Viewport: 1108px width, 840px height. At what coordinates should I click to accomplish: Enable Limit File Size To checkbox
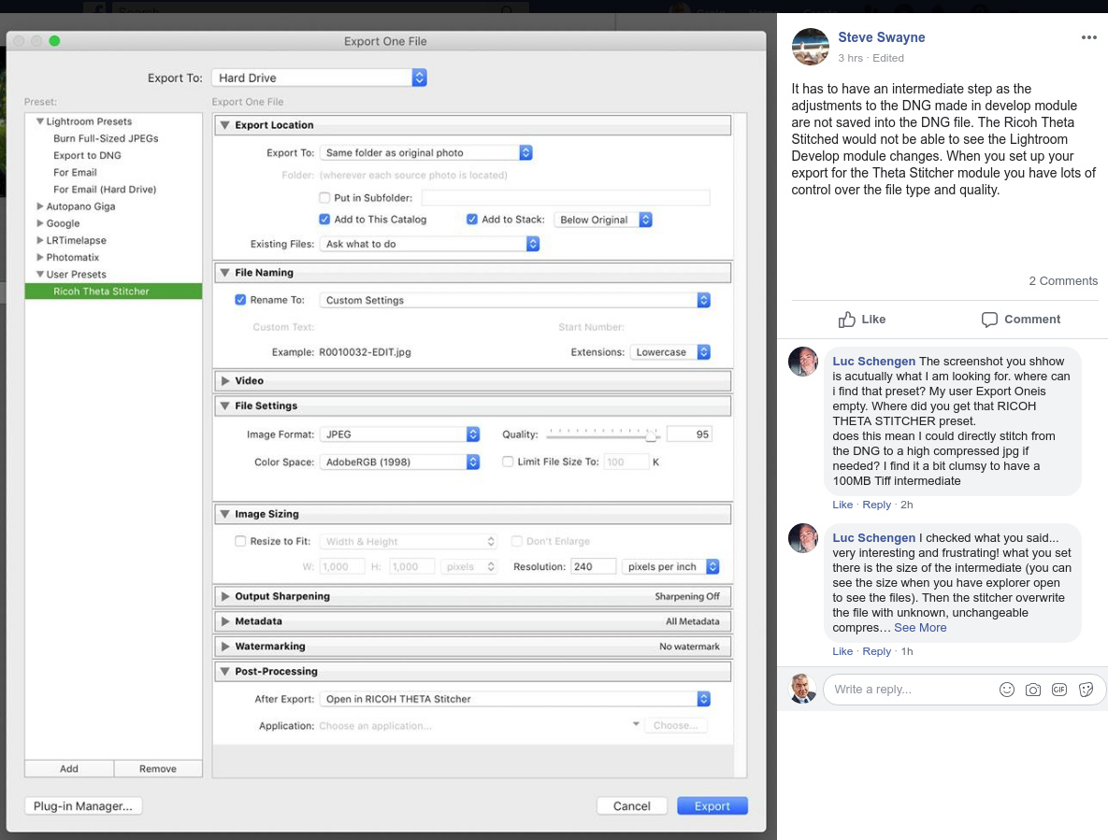(x=508, y=462)
